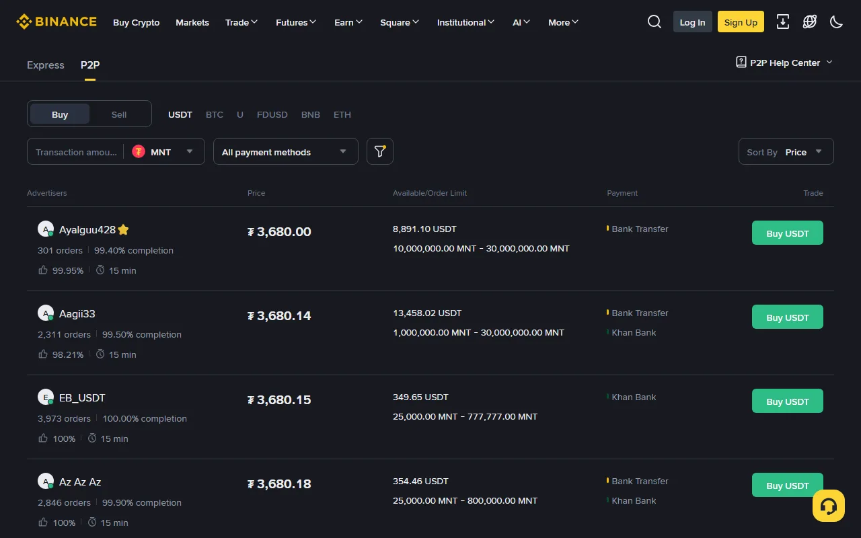The height and width of the screenshot is (538, 861).
Task: Open the language globe icon
Action: [x=810, y=22]
